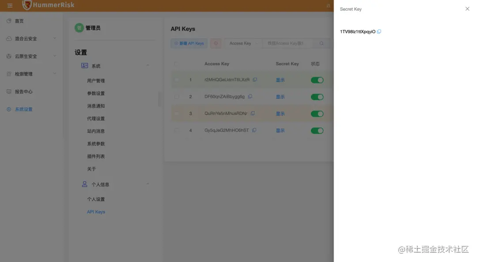Viewport: 477px width, 262px height.
Task: Select API Keys in settings menu
Action: [x=96, y=212]
